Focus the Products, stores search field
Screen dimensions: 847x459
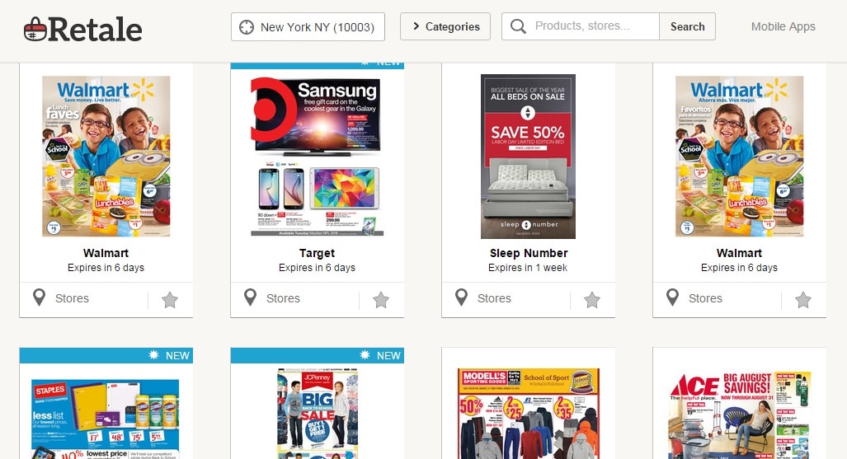[581, 26]
